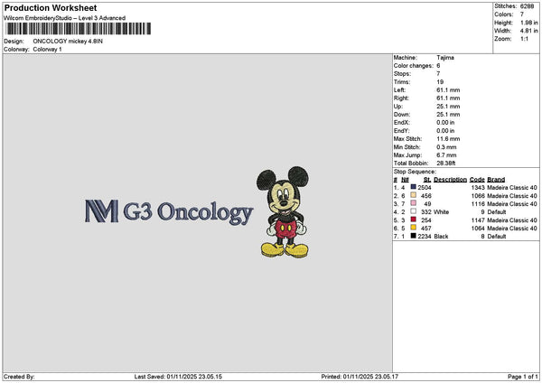Viewport: 542px width, 383px height.
Task: Click the G3 Oncology embroidered text
Action: tap(188, 212)
